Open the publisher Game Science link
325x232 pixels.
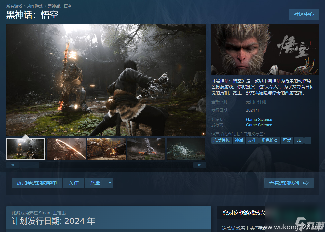click(x=259, y=125)
